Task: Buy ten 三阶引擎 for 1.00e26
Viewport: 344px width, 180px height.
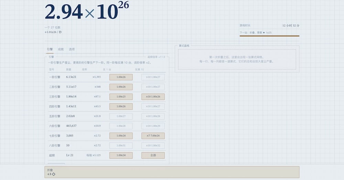Action: [153, 97]
